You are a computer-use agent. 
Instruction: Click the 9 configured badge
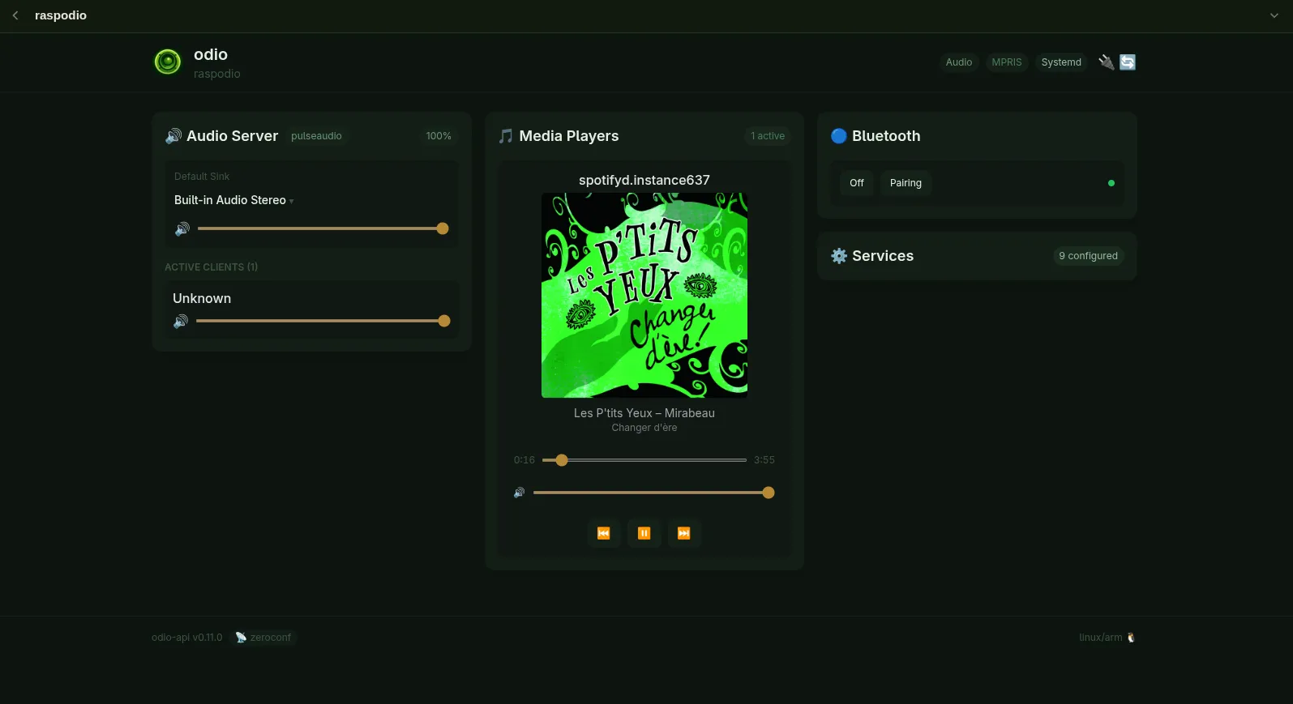point(1088,256)
